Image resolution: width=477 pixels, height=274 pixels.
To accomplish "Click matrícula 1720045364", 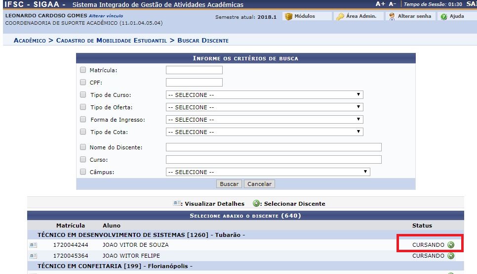I will (x=71, y=256).
